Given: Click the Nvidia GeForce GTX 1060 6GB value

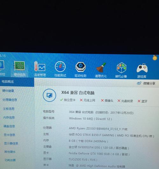Looking at the screenshot, I should (99, 154).
